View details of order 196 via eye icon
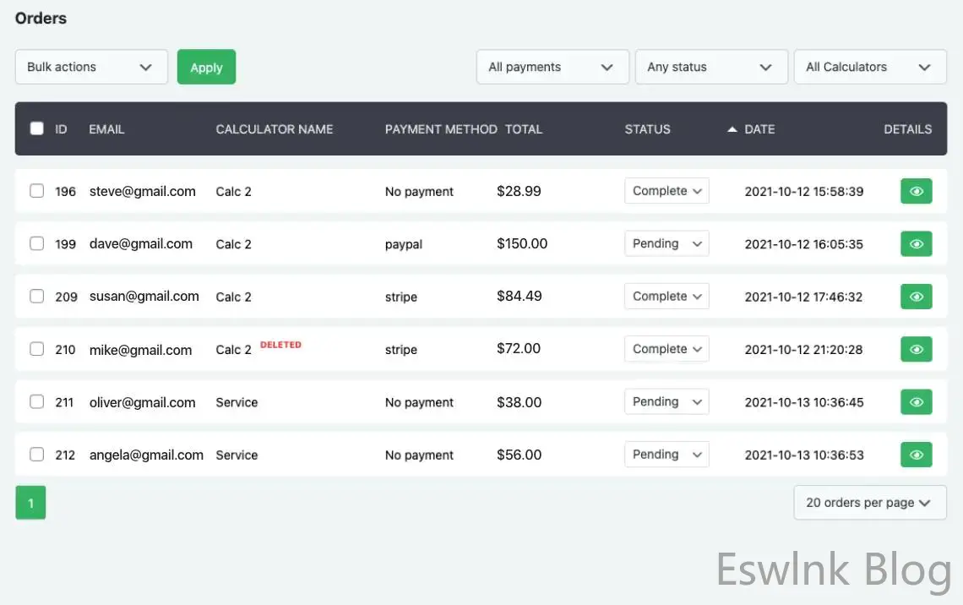This screenshot has height=605, width=963. pyautogui.click(x=916, y=192)
